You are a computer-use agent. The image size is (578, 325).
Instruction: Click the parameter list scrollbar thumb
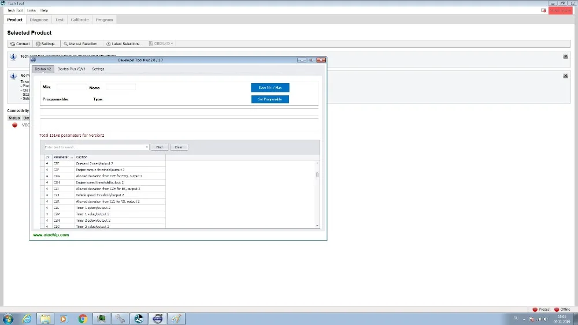[x=317, y=175]
